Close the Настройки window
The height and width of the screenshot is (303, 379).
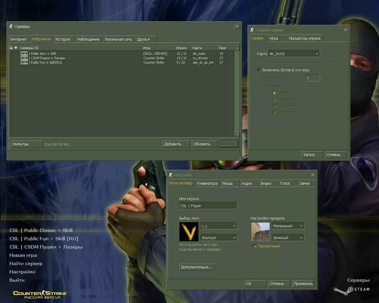coord(313,175)
